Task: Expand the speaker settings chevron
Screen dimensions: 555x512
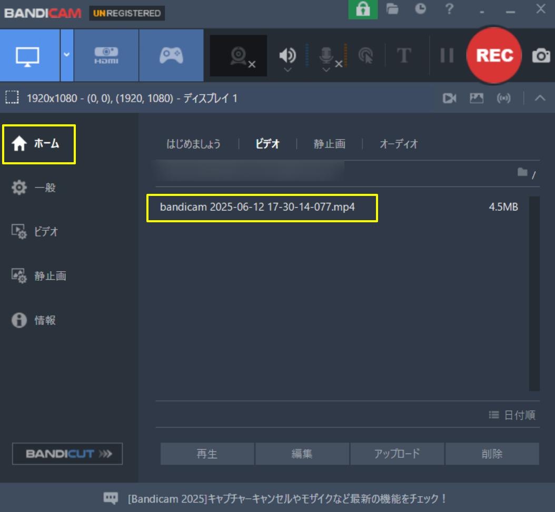Action: pyautogui.click(x=288, y=70)
